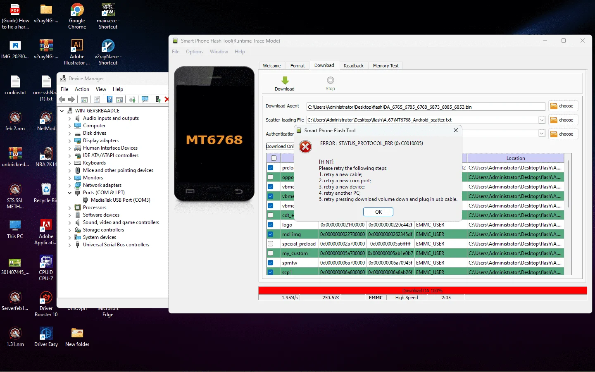595x372 pixels.
Task: Uncheck the scp1 partition checkbox
Action: (271, 272)
